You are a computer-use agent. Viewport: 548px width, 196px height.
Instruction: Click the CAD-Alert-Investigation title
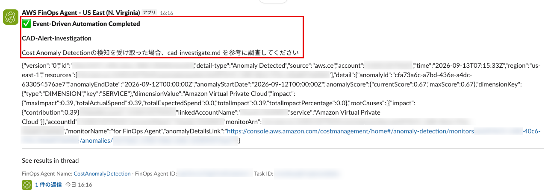point(56,38)
